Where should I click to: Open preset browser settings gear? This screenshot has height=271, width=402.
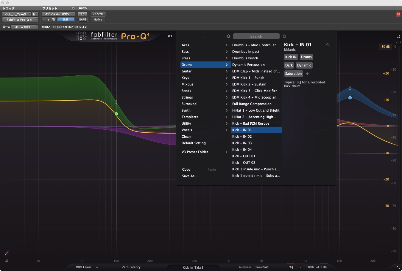coord(228,36)
